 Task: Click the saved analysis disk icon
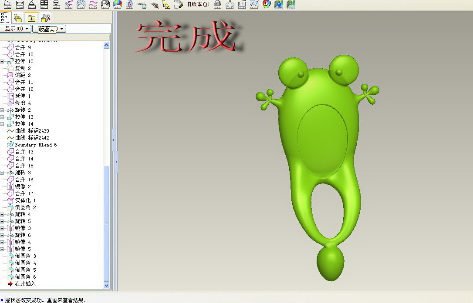(x=142, y=4)
